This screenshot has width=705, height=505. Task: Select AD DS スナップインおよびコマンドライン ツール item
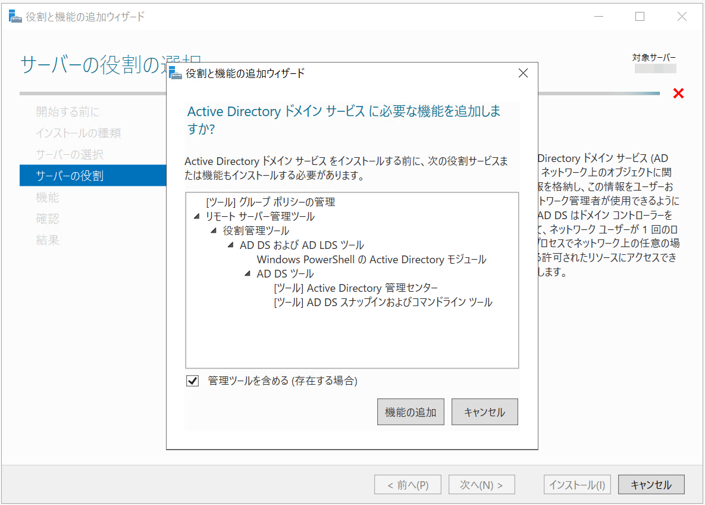tap(383, 303)
